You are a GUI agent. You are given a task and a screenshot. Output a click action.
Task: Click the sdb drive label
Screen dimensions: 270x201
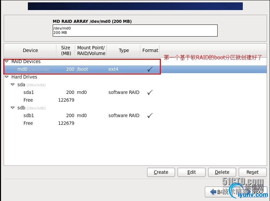32,108
